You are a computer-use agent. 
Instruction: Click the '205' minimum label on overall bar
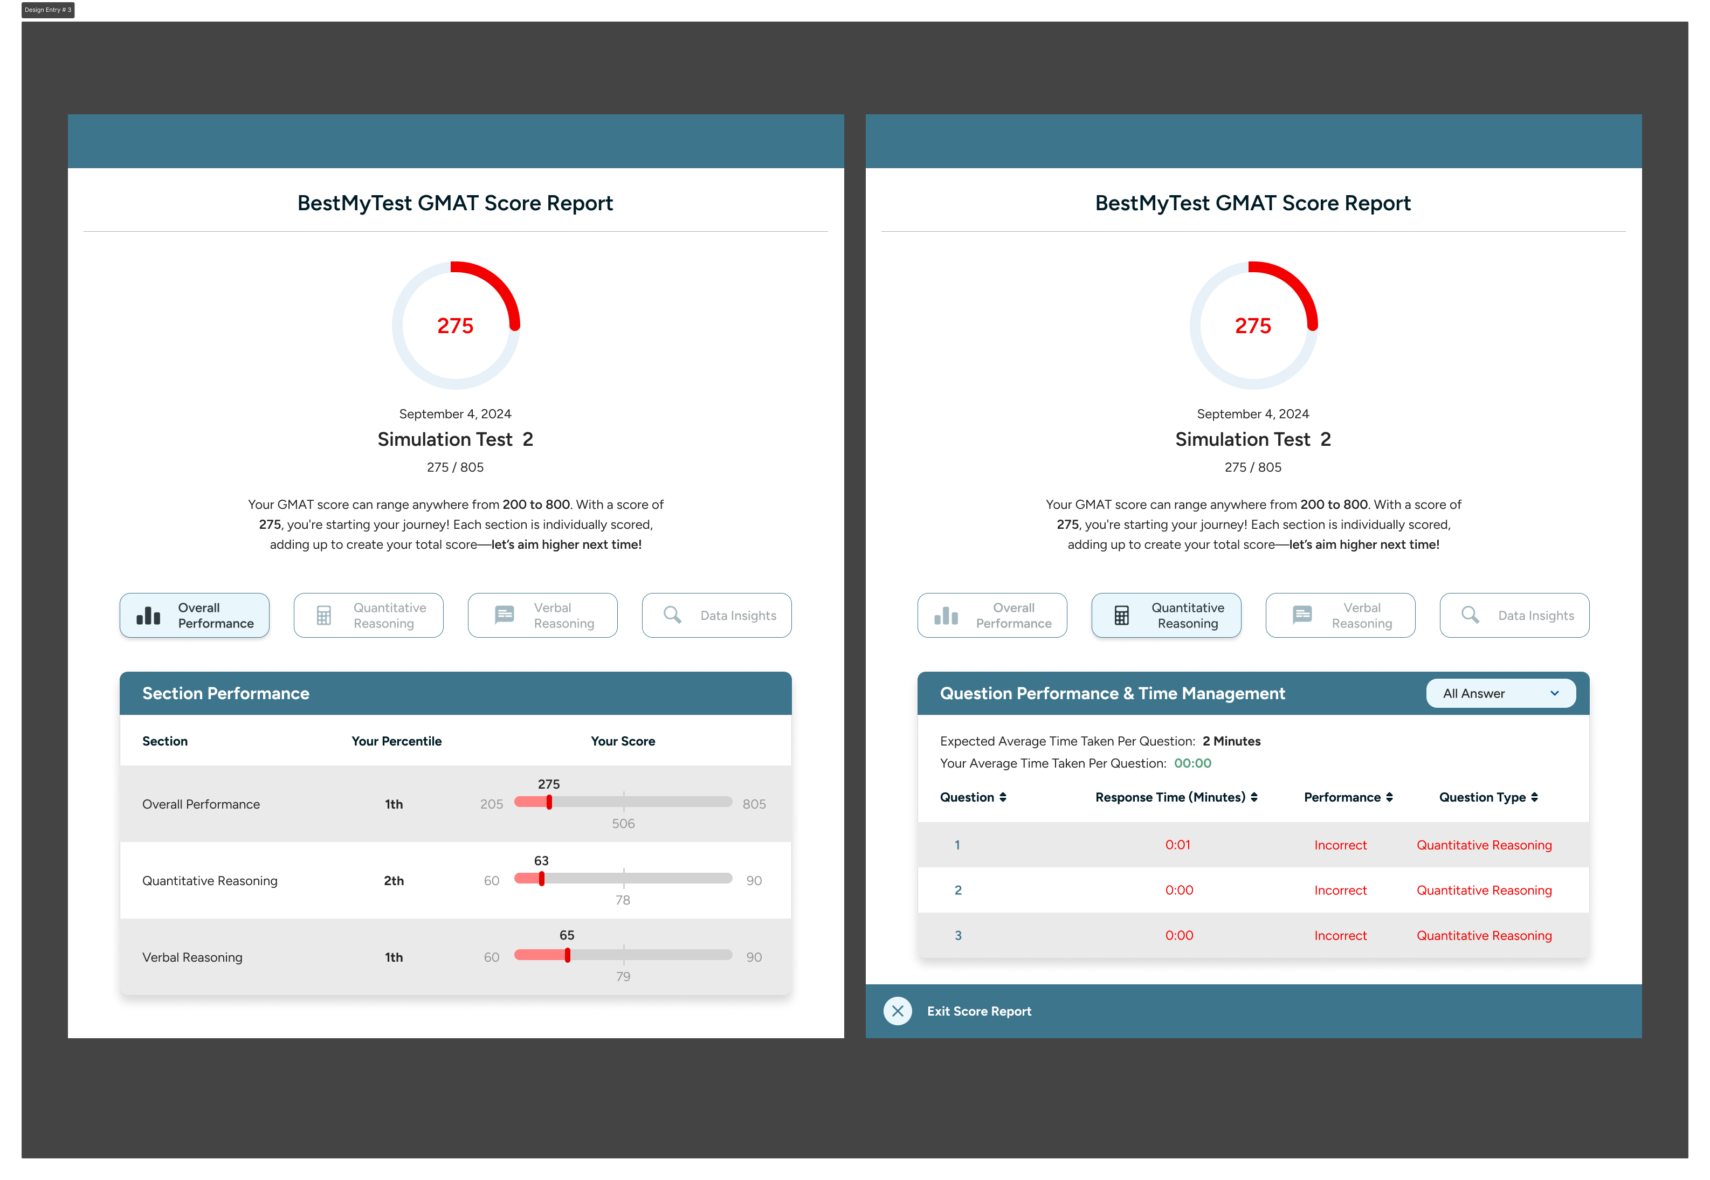pyautogui.click(x=492, y=804)
